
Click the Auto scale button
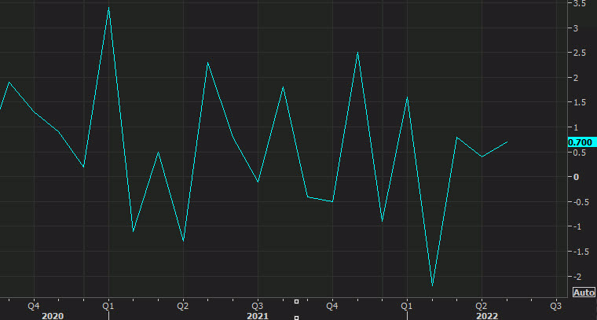pyautogui.click(x=583, y=292)
